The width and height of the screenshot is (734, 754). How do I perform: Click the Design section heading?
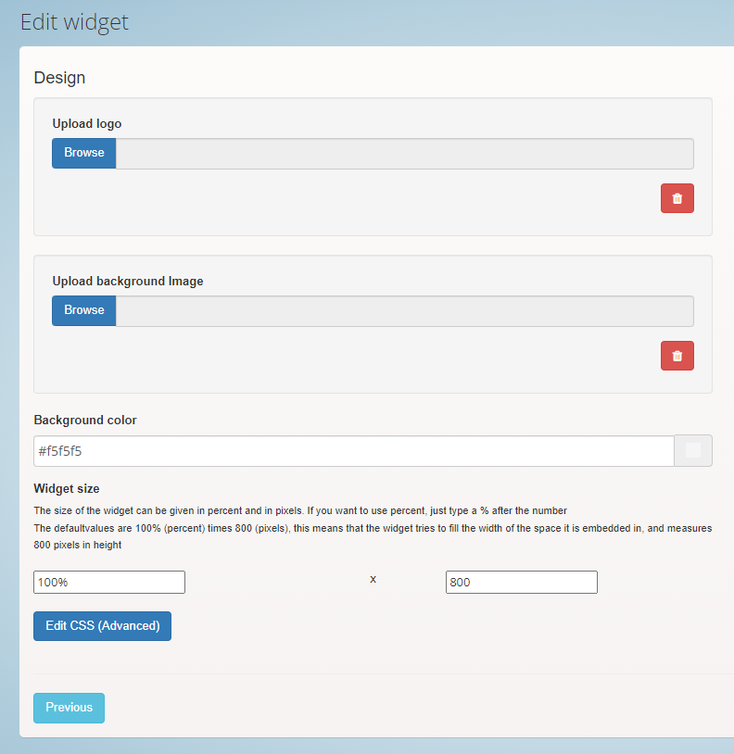click(59, 78)
